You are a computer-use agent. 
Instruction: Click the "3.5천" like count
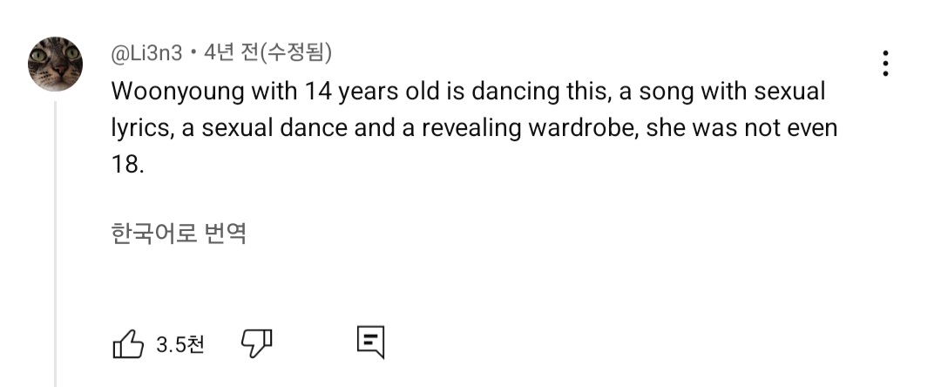[x=179, y=345]
